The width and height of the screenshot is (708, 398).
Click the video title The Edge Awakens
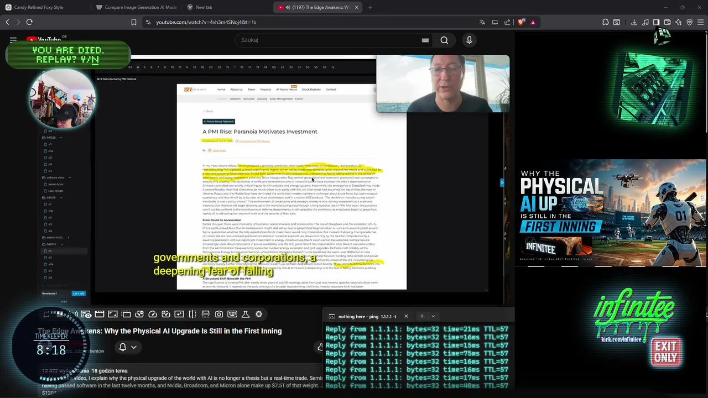tap(160, 331)
